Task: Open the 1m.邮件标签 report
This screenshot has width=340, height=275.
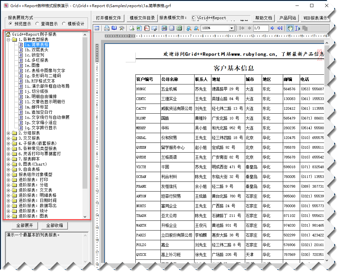Action: (36, 107)
